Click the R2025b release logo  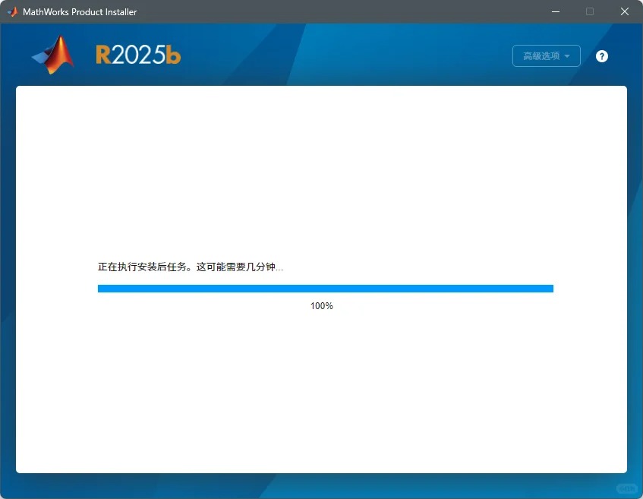[x=137, y=54]
